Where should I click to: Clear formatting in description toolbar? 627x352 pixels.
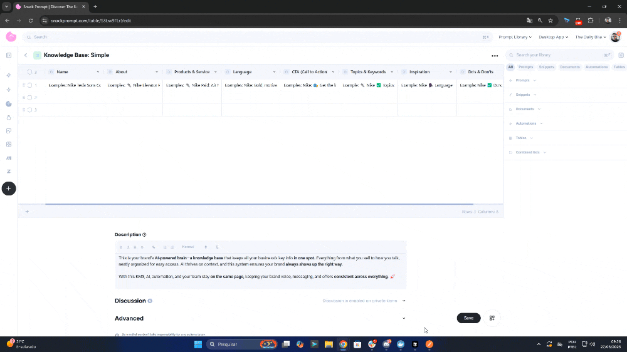click(217, 247)
